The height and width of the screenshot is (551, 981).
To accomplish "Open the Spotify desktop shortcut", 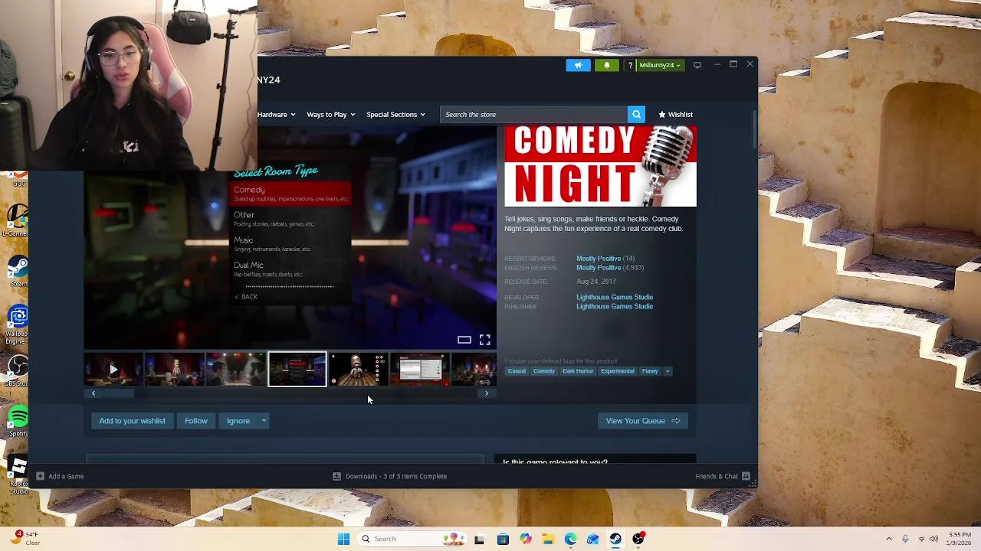I will pyautogui.click(x=18, y=420).
